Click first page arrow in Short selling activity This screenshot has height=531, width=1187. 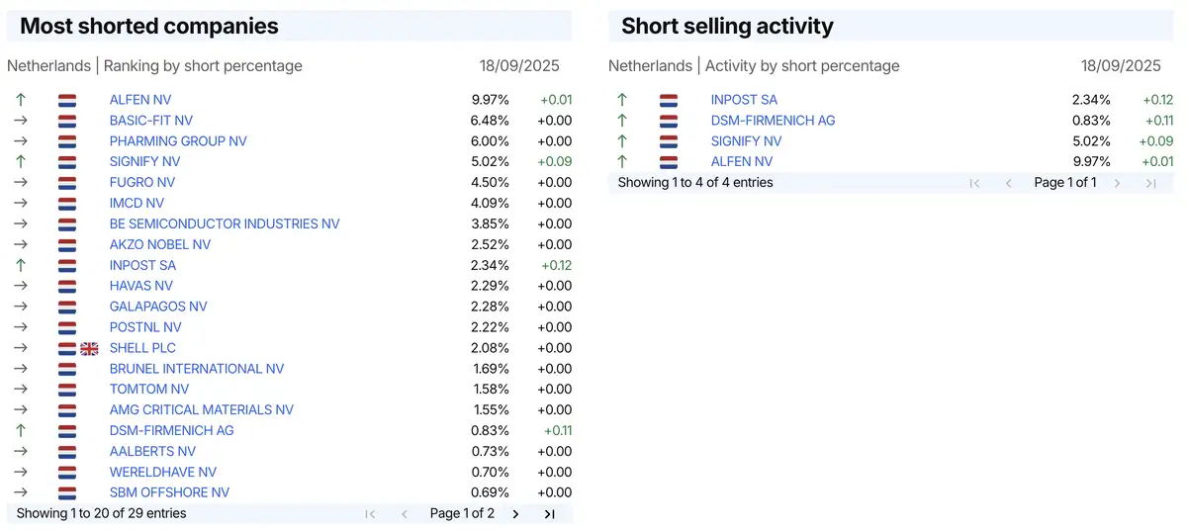pos(974,183)
